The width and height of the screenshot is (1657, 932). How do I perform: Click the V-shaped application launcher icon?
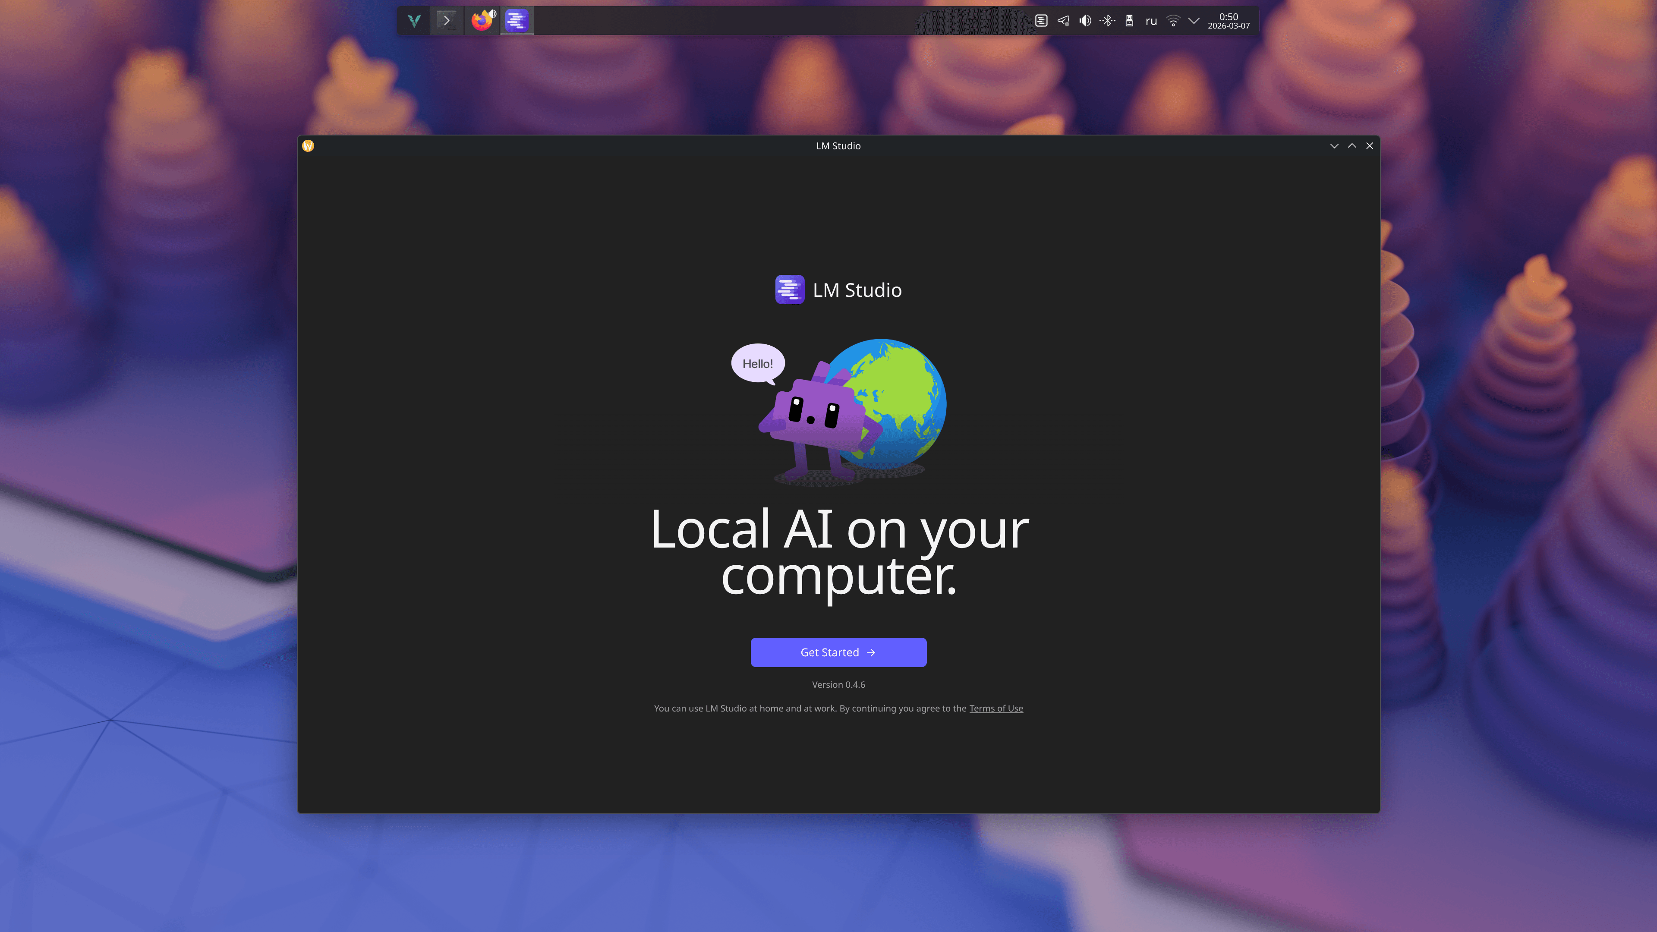[x=414, y=21]
